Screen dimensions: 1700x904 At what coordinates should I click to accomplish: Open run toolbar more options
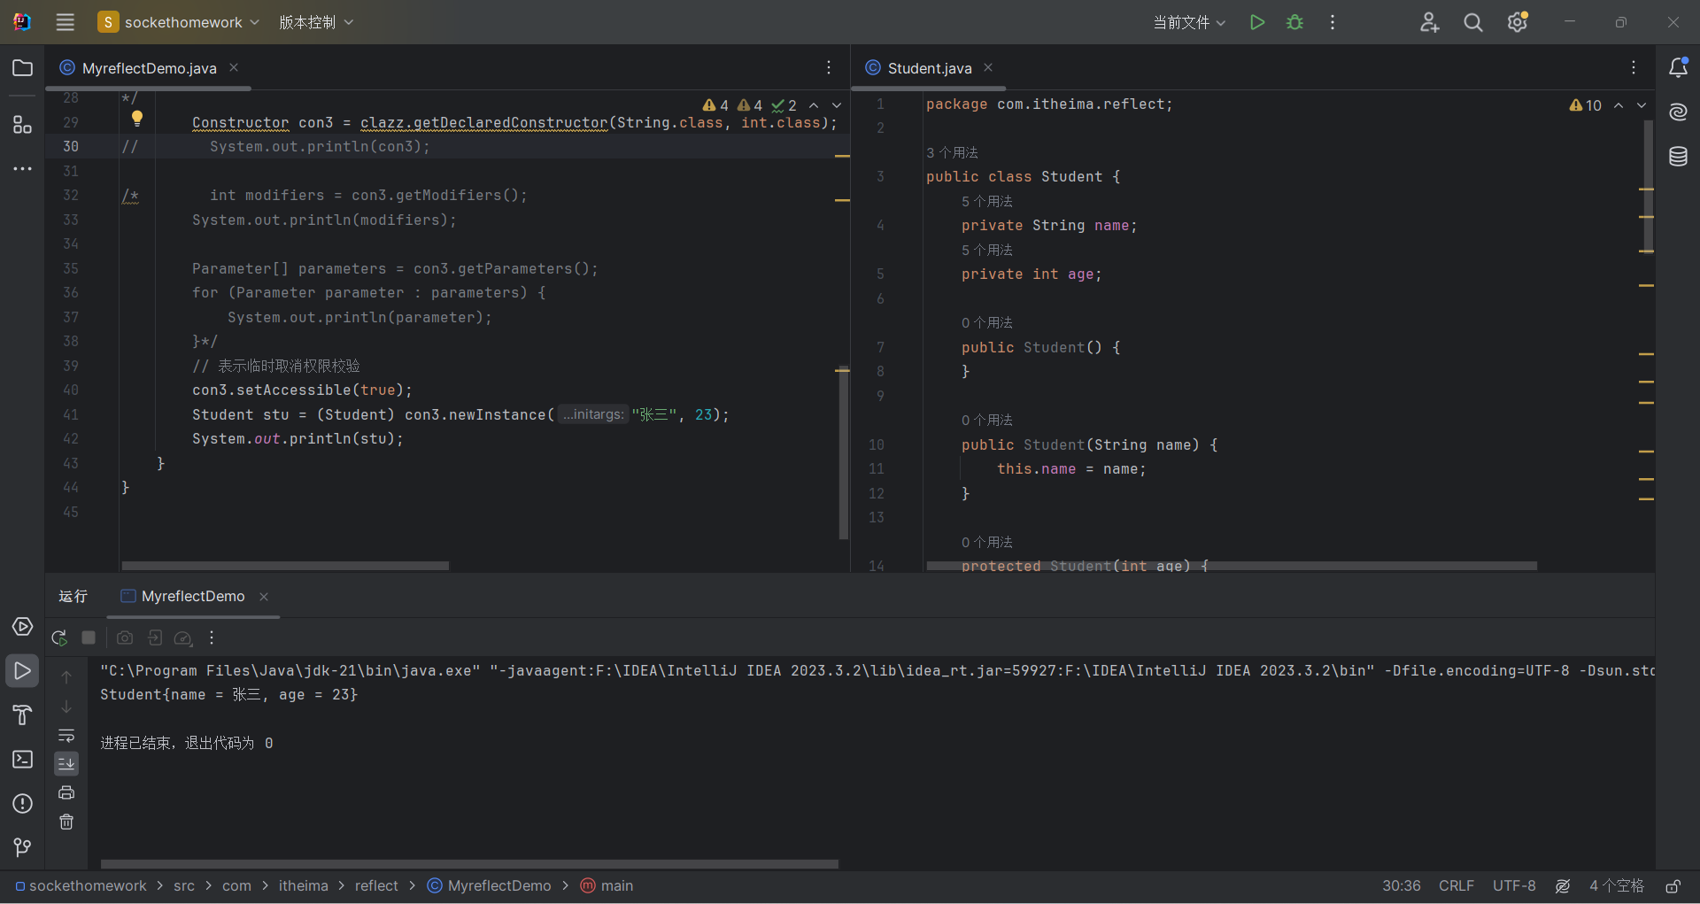[212, 637]
